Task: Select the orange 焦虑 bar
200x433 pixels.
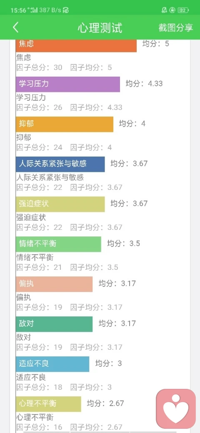Action: pyautogui.click(x=76, y=45)
